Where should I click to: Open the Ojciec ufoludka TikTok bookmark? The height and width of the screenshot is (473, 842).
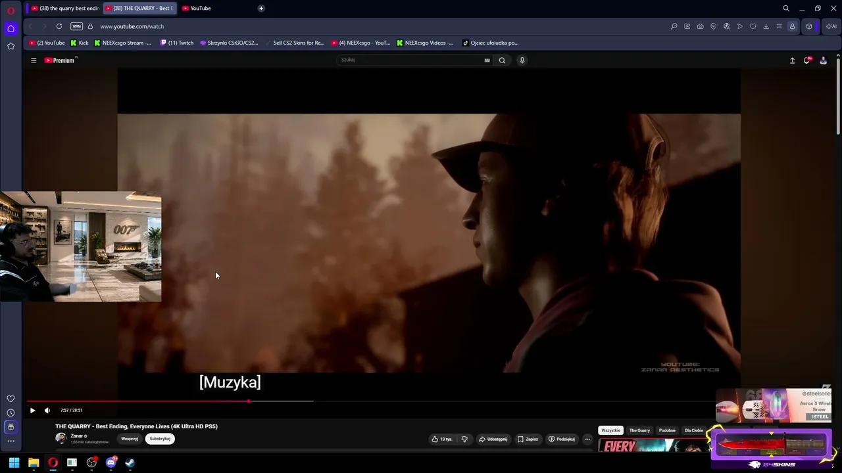(x=491, y=43)
